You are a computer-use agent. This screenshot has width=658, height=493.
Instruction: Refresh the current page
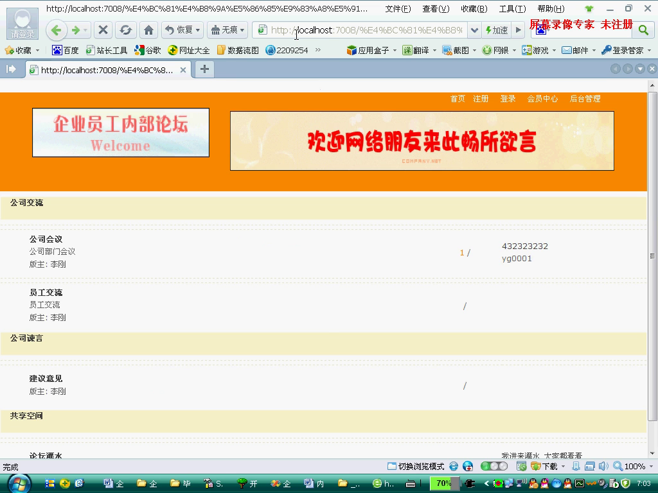pyautogui.click(x=125, y=30)
